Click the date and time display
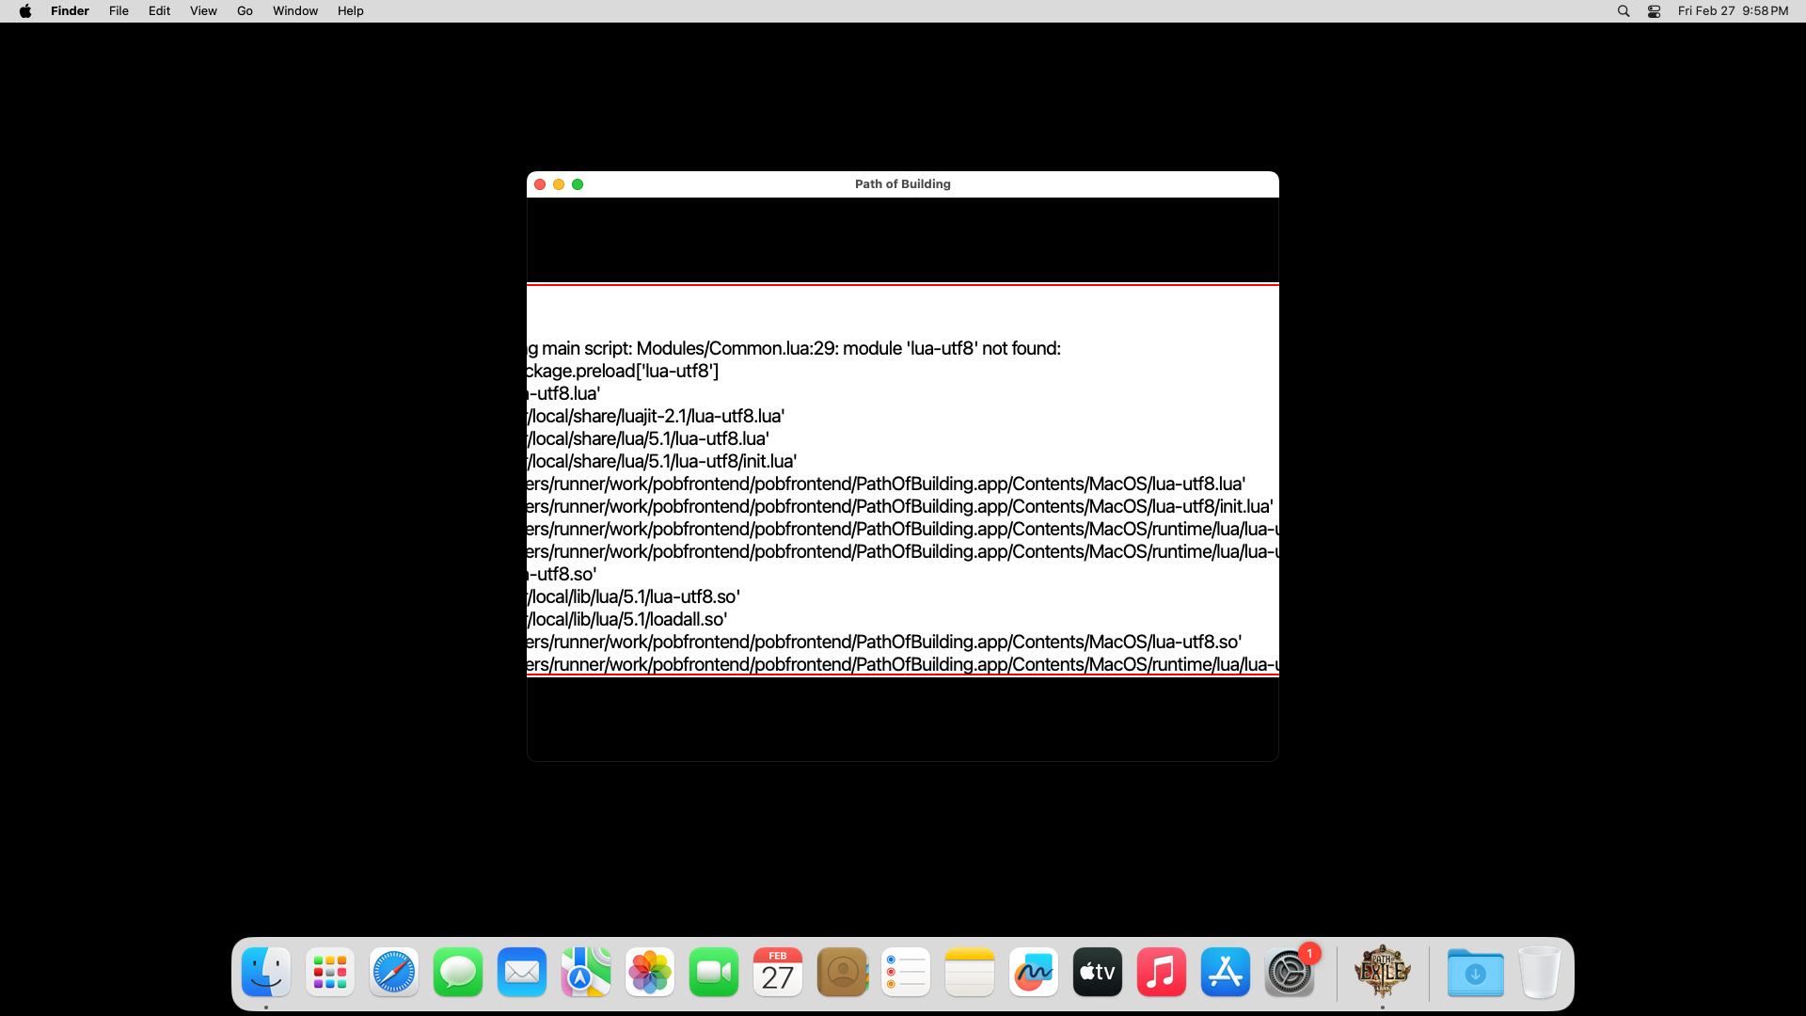This screenshot has width=1806, height=1016. coord(1733,11)
